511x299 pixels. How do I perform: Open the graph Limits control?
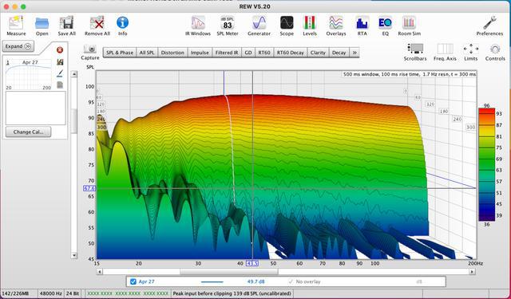coord(470,52)
